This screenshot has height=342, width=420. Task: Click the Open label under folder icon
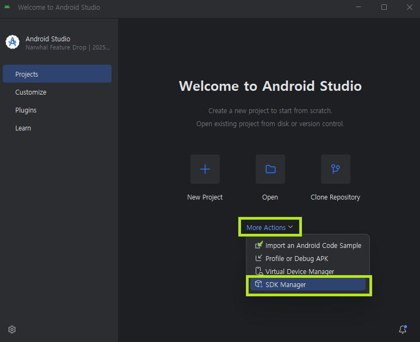(270, 197)
